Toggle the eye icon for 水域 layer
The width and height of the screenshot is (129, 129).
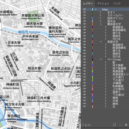(84, 100)
